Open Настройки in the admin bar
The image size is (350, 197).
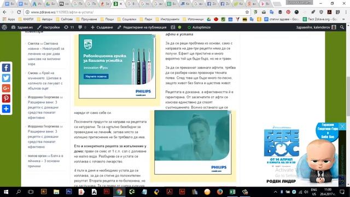point(49,27)
